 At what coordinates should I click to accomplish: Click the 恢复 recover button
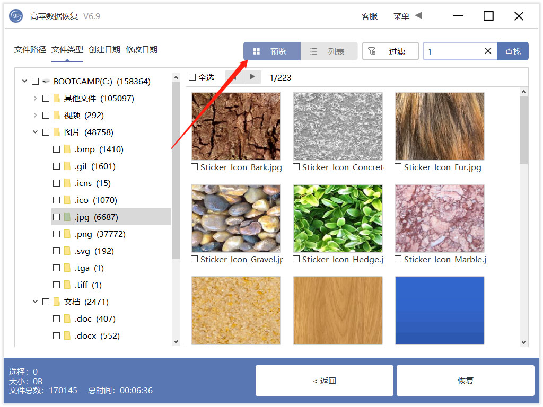[x=466, y=381]
